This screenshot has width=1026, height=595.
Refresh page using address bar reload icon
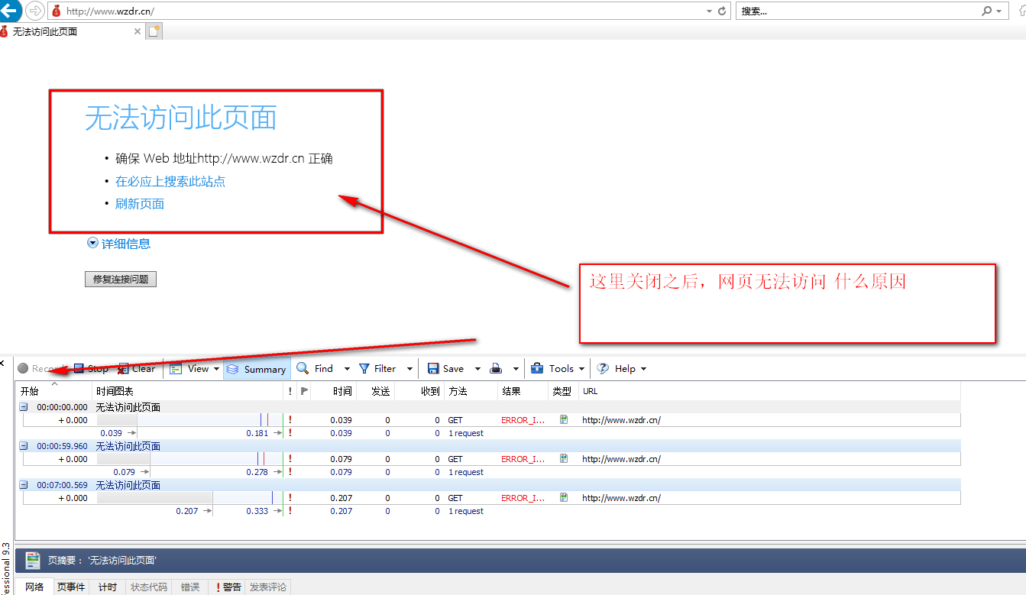pyautogui.click(x=723, y=11)
